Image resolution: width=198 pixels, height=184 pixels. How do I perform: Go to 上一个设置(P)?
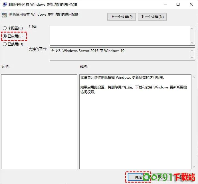click(x=122, y=17)
